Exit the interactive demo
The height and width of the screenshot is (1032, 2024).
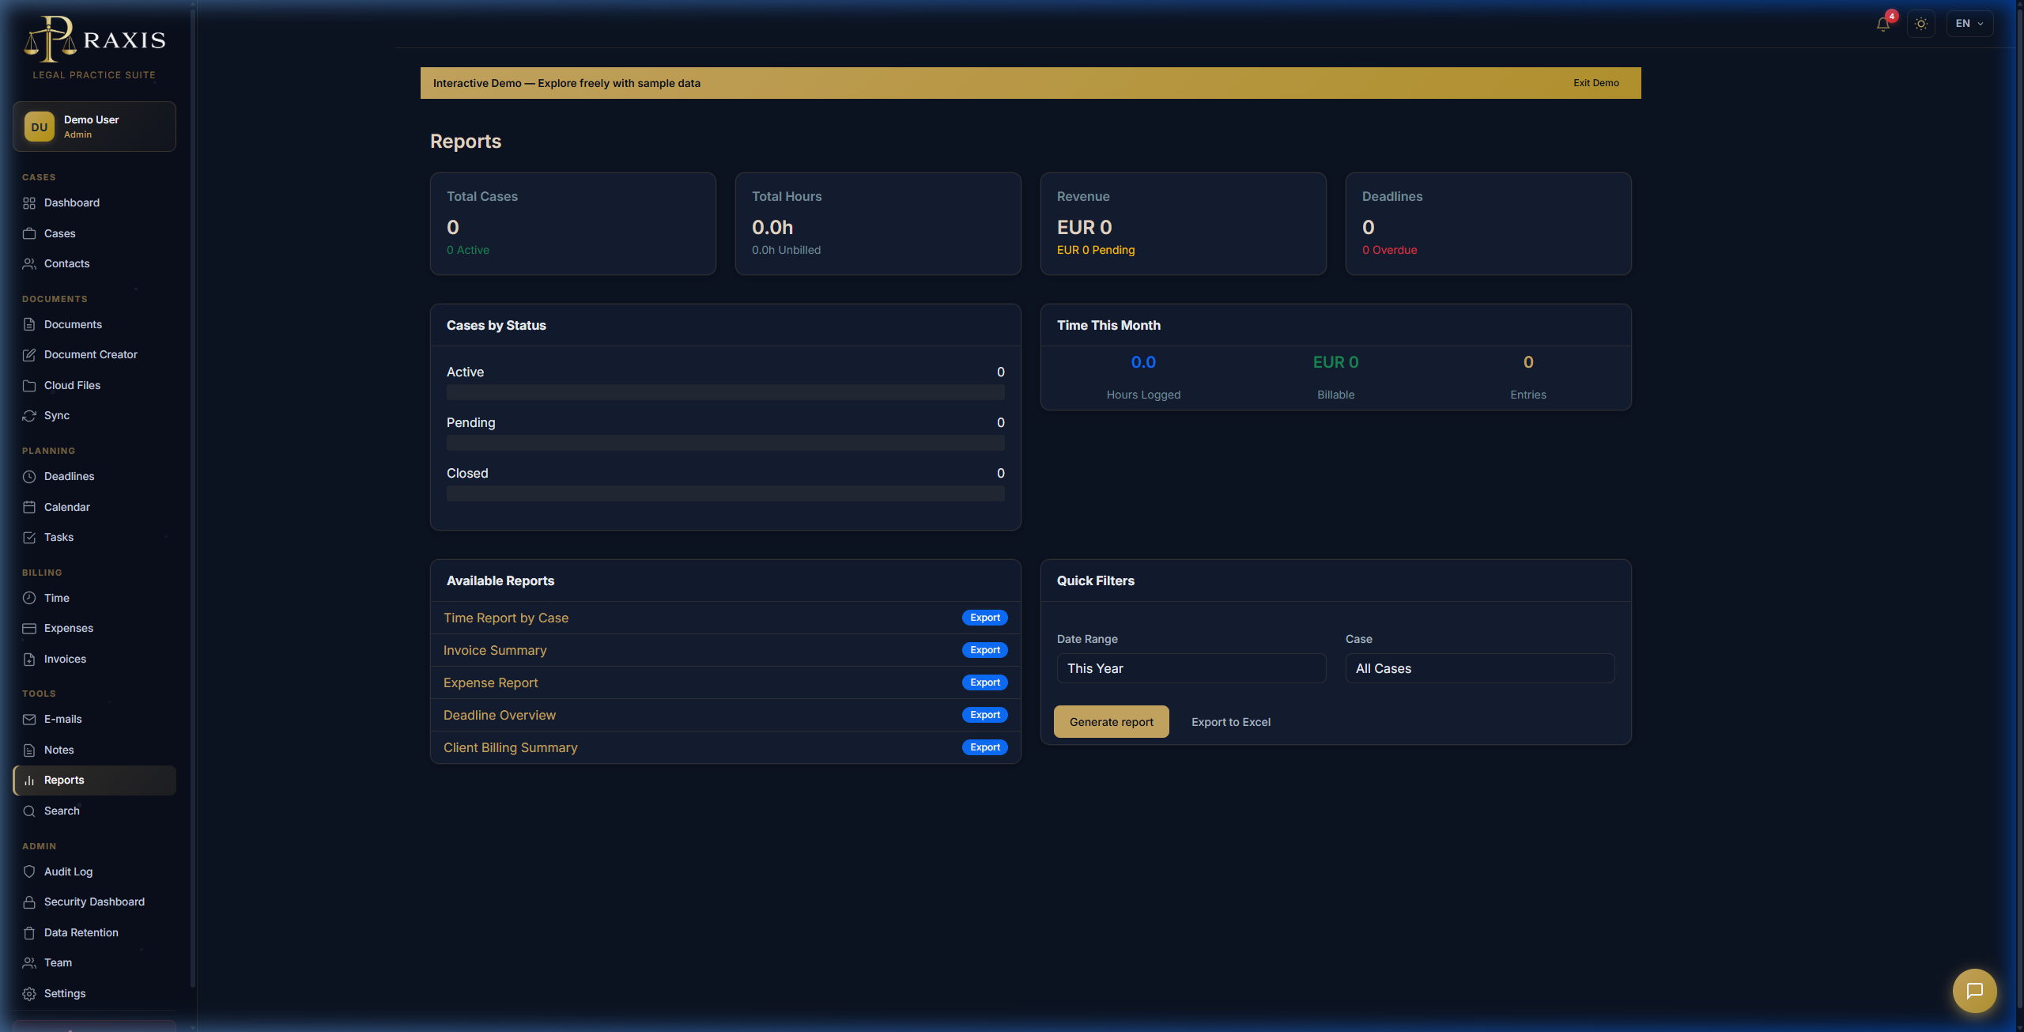(1595, 83)
